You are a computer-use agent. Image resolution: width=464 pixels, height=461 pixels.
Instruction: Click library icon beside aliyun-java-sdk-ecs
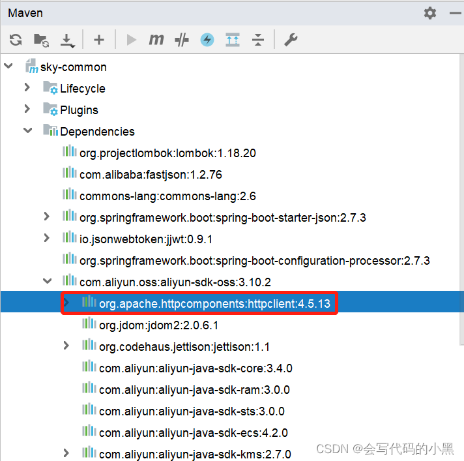[89, 431]
